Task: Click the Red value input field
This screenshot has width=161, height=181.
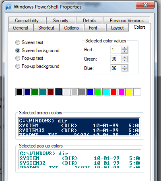Action: [116, 50]
